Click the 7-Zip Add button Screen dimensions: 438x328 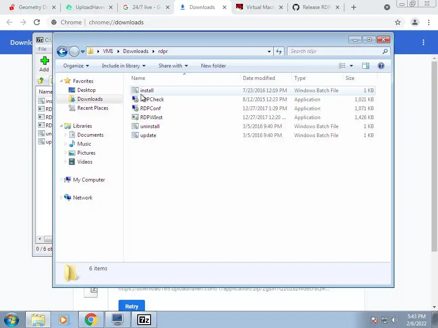coord(44,64)
